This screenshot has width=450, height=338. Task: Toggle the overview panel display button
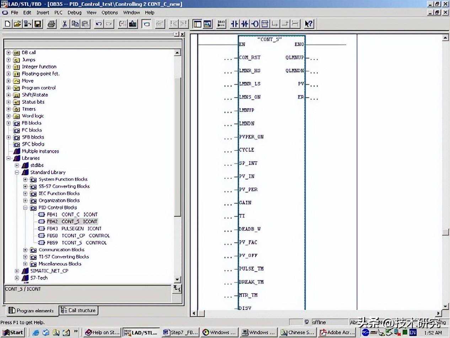(x=197, y=24)
